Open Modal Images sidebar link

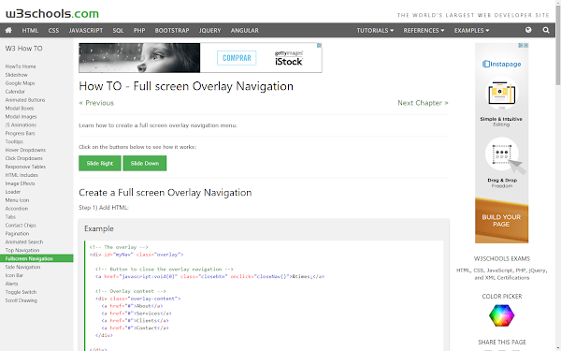tap(21, 116)
